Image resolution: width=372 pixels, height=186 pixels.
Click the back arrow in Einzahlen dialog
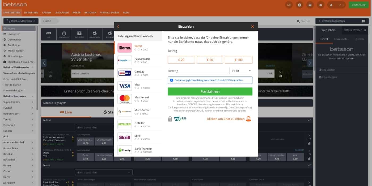tap(118, 27)
